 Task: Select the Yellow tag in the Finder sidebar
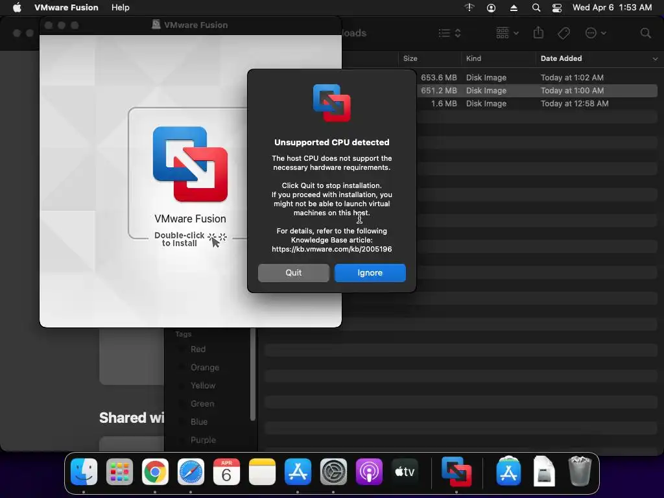202,386
